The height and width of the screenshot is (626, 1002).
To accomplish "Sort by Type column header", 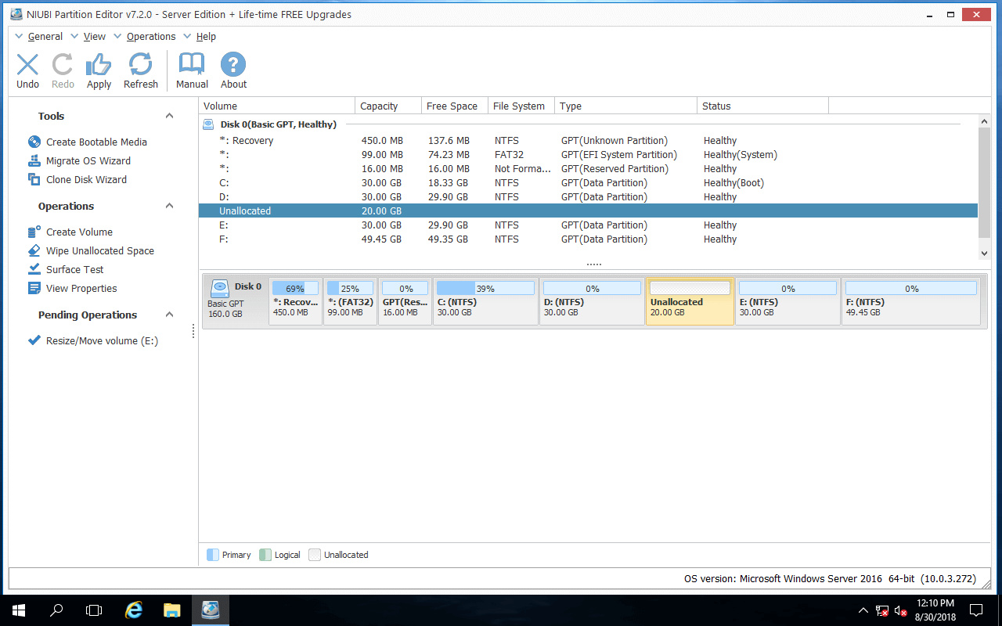I will coord(625,106).
